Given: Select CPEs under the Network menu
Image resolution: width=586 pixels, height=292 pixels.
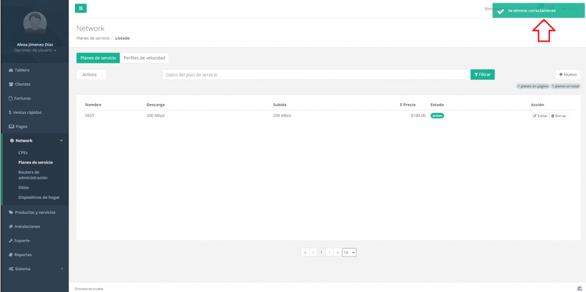Looking at the screenshot, I should [x=23, y=153].
